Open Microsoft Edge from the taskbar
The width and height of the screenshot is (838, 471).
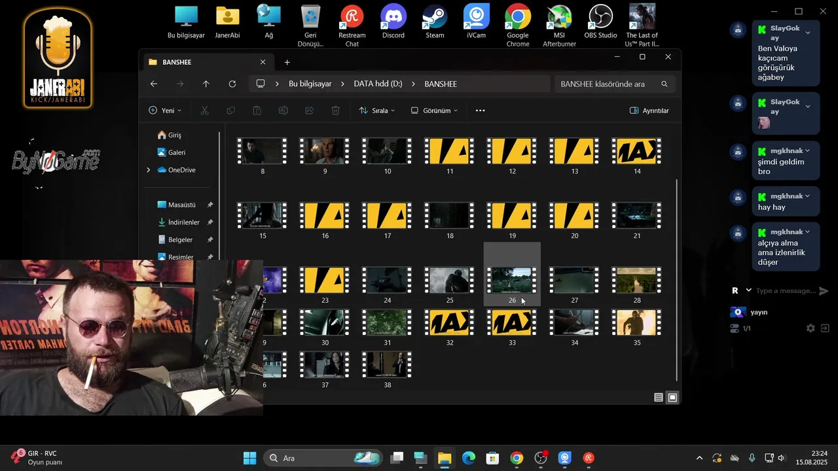[468, 458]
